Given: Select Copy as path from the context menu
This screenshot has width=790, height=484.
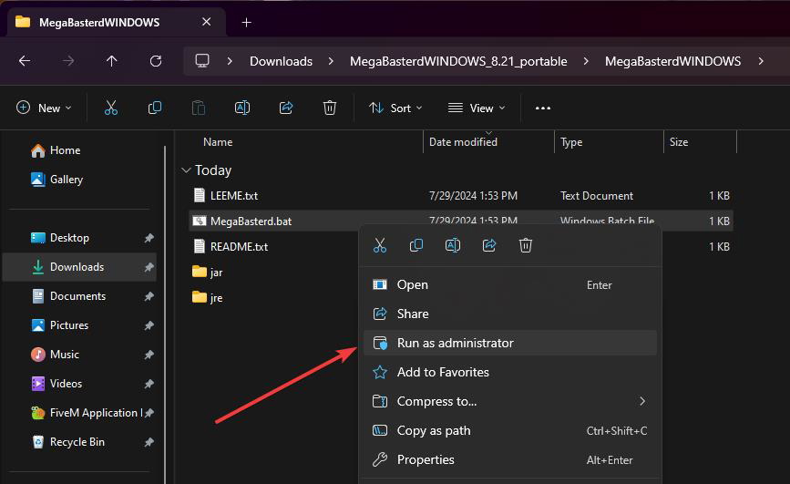Looking at the screenshot, I should click(x=510, y=430).
